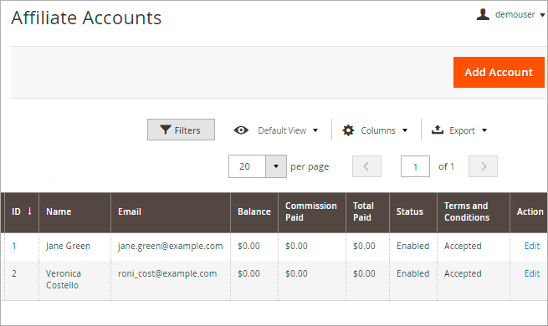Click the Columns gear icon

tap(348, 130)
